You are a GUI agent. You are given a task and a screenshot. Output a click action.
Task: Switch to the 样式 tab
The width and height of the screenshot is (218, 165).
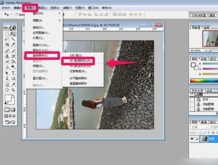click(x=213, y=59)
